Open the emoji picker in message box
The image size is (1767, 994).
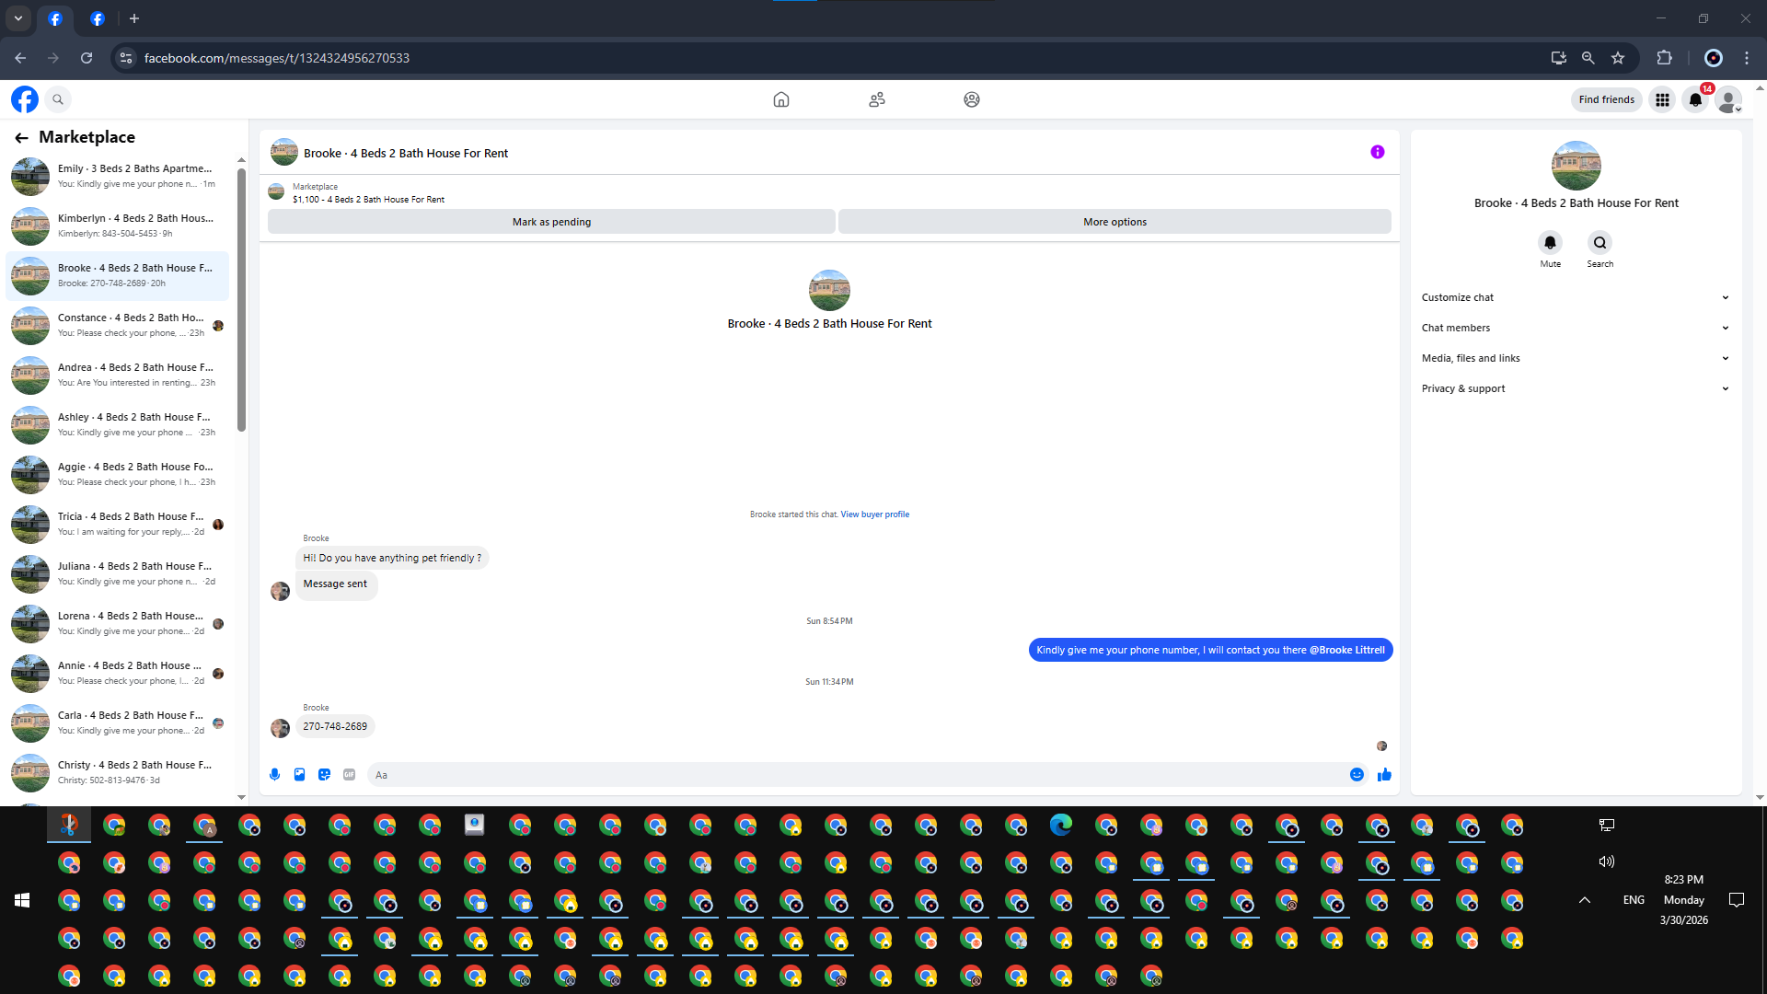click(1357, 775)
